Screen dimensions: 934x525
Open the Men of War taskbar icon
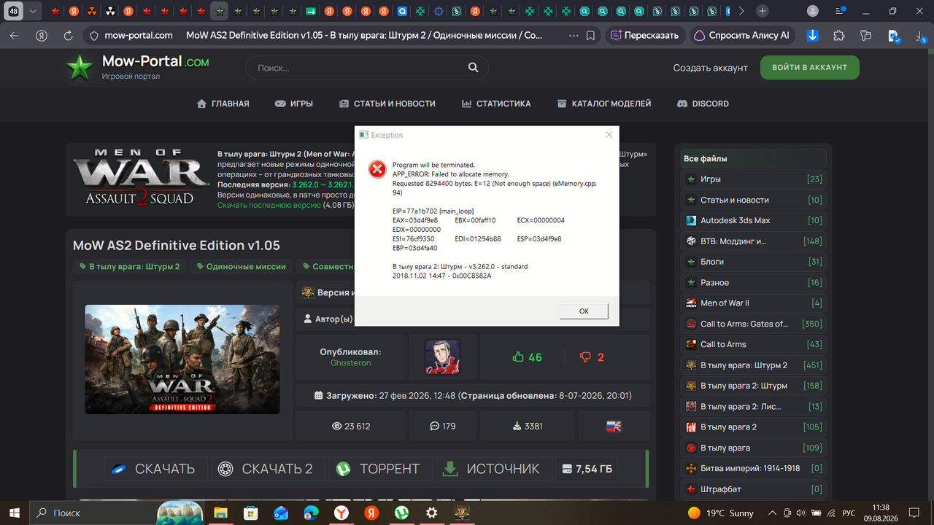click(x=462, y=513)
